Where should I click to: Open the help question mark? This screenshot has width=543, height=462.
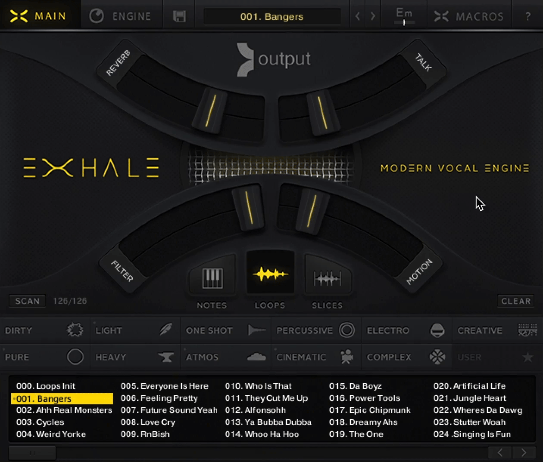528,16
